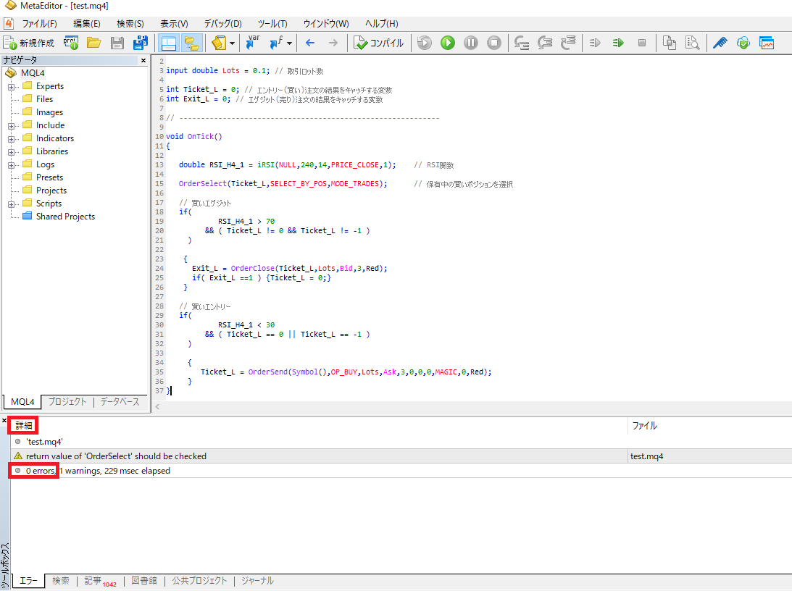The width and height of the screenshot is (792, 591).
Task: Toggle the Navigator panel view button
Action: (169, 43)
